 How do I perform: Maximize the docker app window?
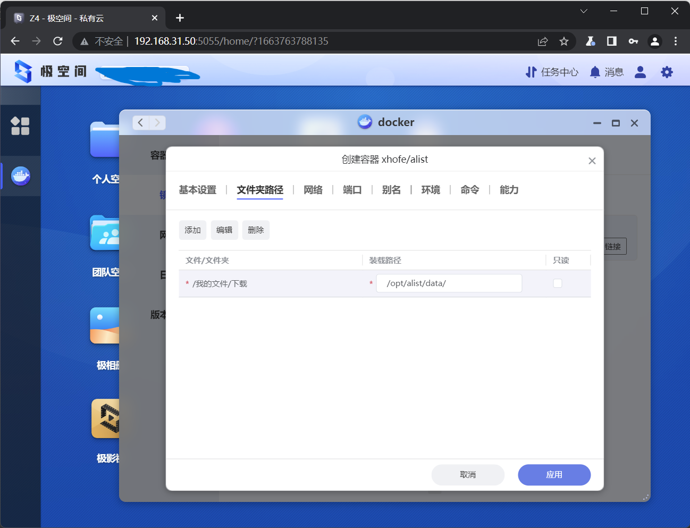pyautogui.click(x=616, y=123)
